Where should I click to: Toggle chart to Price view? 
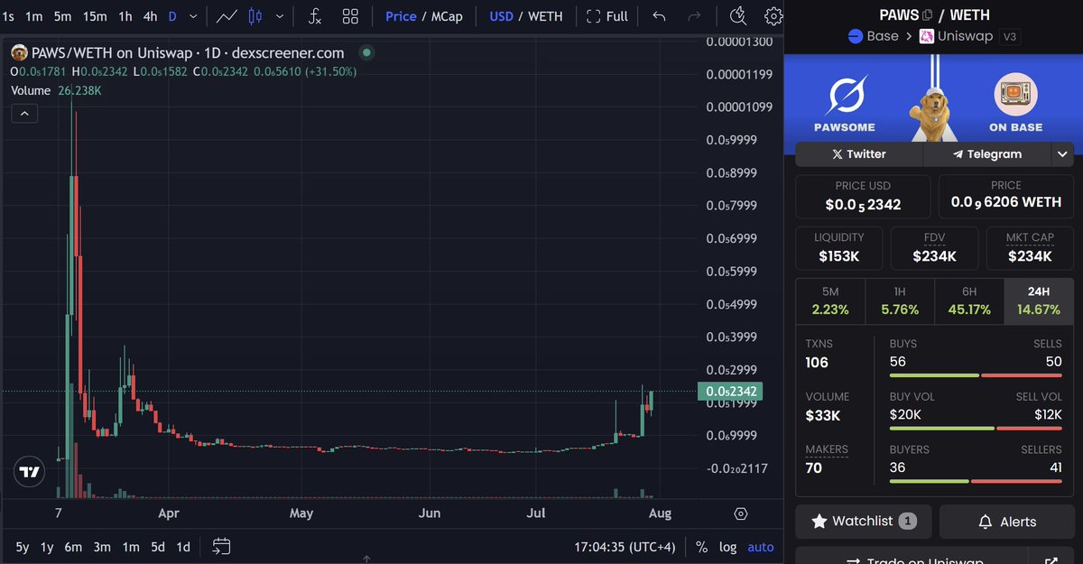click(401, 16)
